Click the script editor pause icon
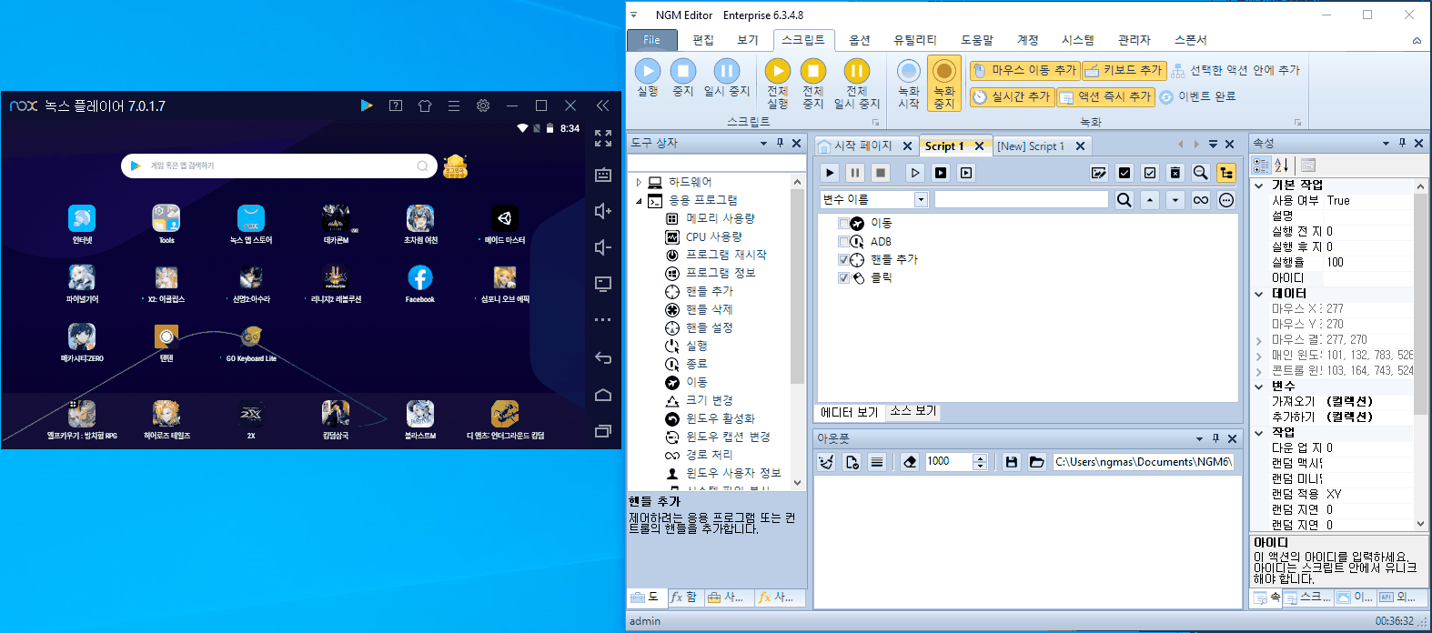This screenshot has width=1432, height=633. point(855,173)
